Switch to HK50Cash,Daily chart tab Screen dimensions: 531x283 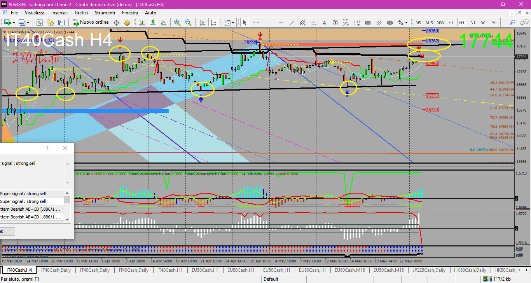coord(470,270)
